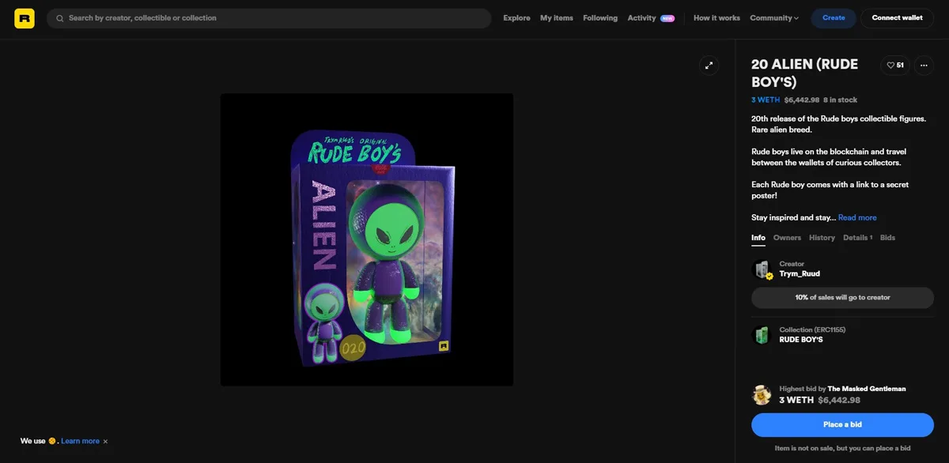
Task: Open Trym_Ruud creator profile link
Action: click(800, 274)
